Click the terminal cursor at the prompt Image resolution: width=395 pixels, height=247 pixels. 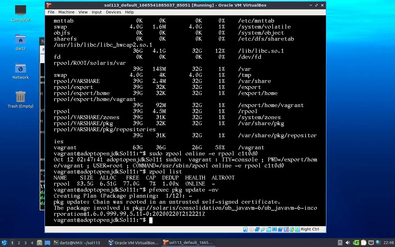(x=151, y=220)
